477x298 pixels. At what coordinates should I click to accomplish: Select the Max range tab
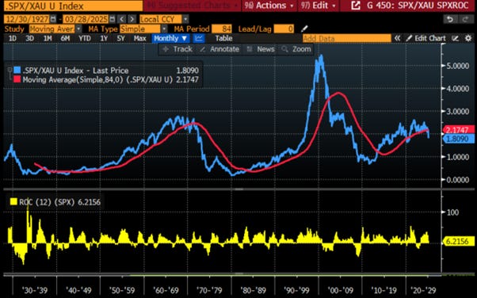(140, 38)
